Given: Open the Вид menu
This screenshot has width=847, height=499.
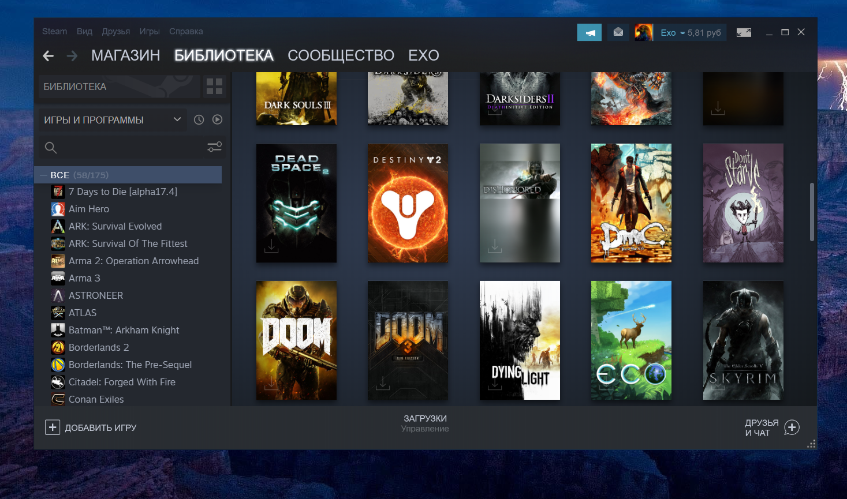Looking at the screenshot, I should [84, 31].
